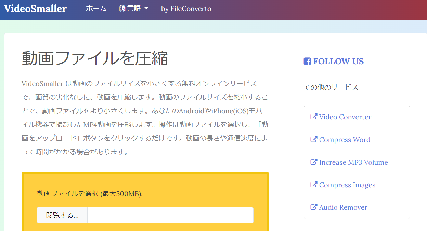Viewport: 427px width, 231px height.
Task: Click the translate icon beside 言語
Action: click(122, 9)
